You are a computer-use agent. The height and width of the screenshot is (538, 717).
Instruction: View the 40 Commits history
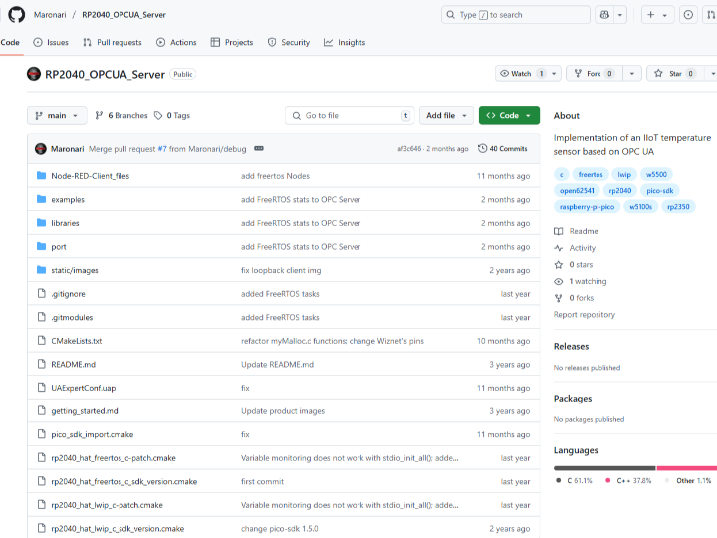point(503,149)
